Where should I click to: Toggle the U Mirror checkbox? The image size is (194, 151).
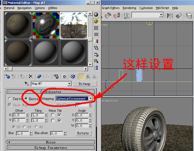53,115
